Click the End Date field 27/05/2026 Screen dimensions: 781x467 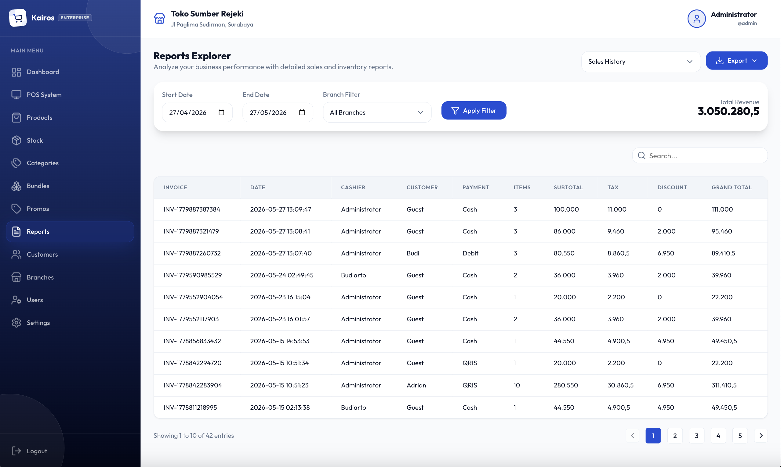pyautogui.click(x=278, y=112)
